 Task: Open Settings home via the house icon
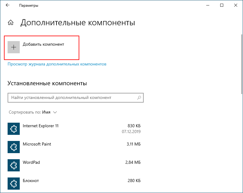coord(11,23)
